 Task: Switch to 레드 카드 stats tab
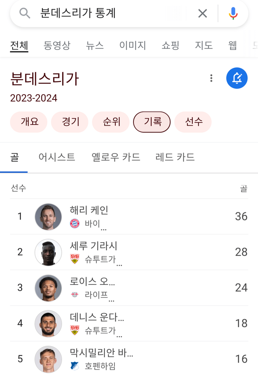[x=175, y=157]
